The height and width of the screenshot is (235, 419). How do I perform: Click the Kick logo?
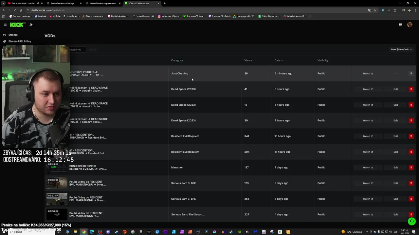click(x=17, y=25)
